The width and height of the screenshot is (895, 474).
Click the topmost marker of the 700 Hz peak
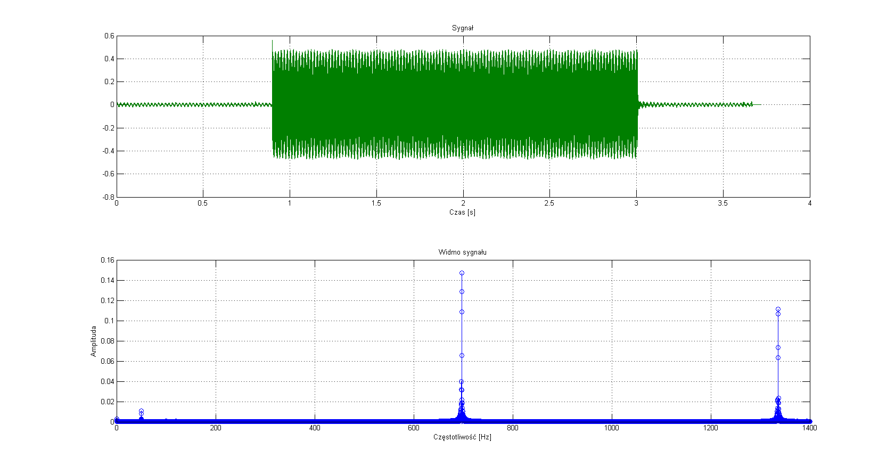point(462,273)
